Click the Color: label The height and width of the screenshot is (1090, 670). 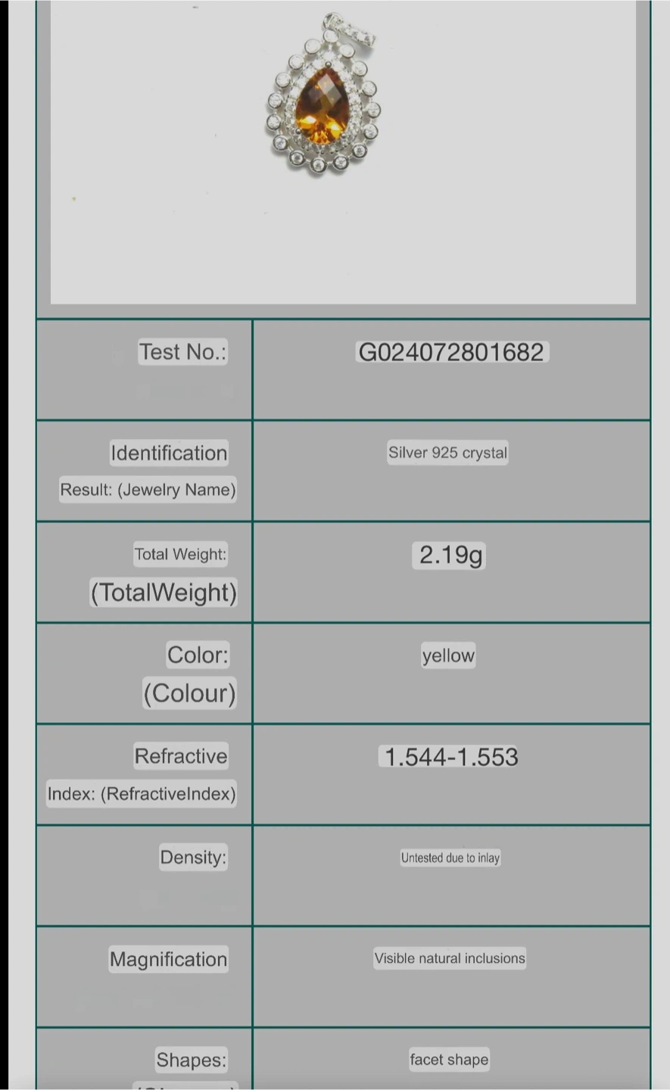point(198,655)
